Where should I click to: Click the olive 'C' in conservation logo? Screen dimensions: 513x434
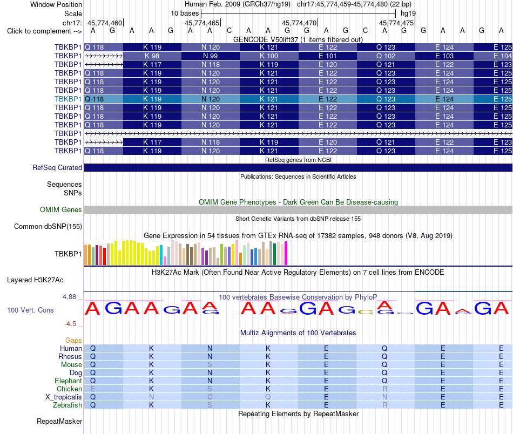point(366,312)
